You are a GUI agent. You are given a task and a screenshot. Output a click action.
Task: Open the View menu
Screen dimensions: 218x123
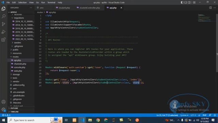click(31, 2)
